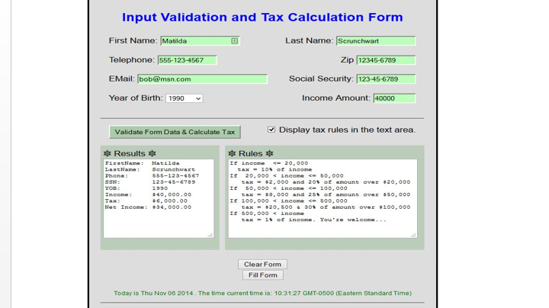
Task: Click the 'tax = 10% of income' rule line
Action: click(x=274, y=169)
